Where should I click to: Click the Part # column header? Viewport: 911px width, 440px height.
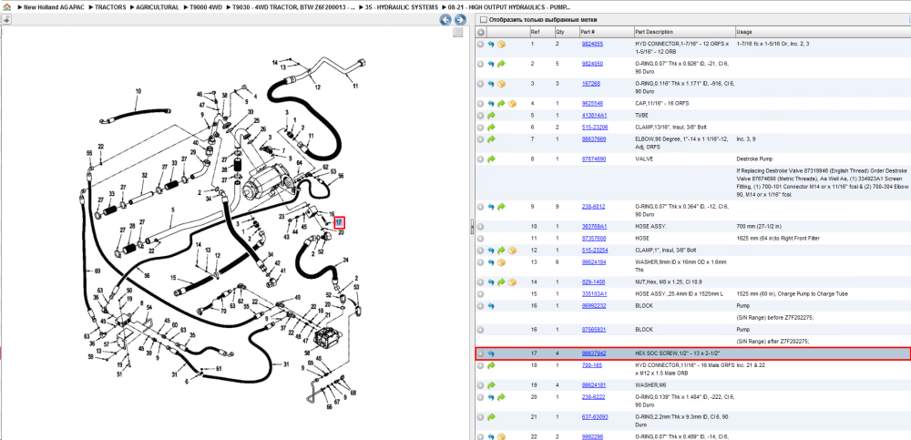pos(605,32)
